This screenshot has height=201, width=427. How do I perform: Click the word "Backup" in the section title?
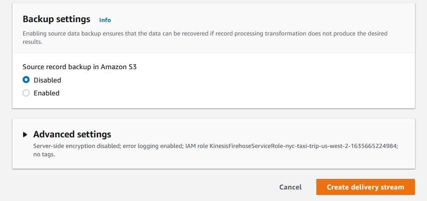pos(37,19)
